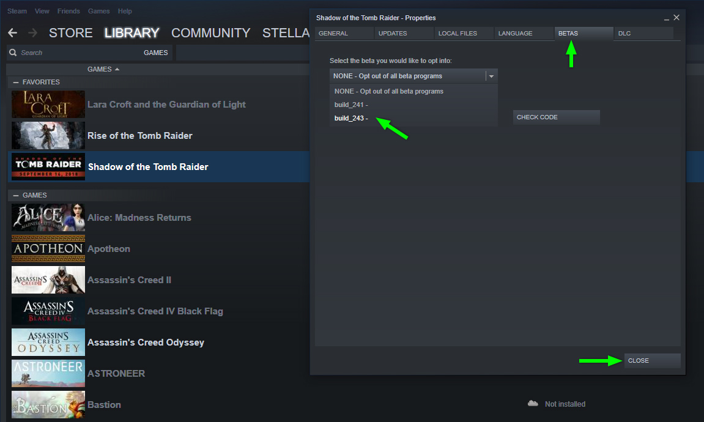Select the Assassin's Creed Odyssey game icon
Viewport: 704px width, 422px height.
48,342
